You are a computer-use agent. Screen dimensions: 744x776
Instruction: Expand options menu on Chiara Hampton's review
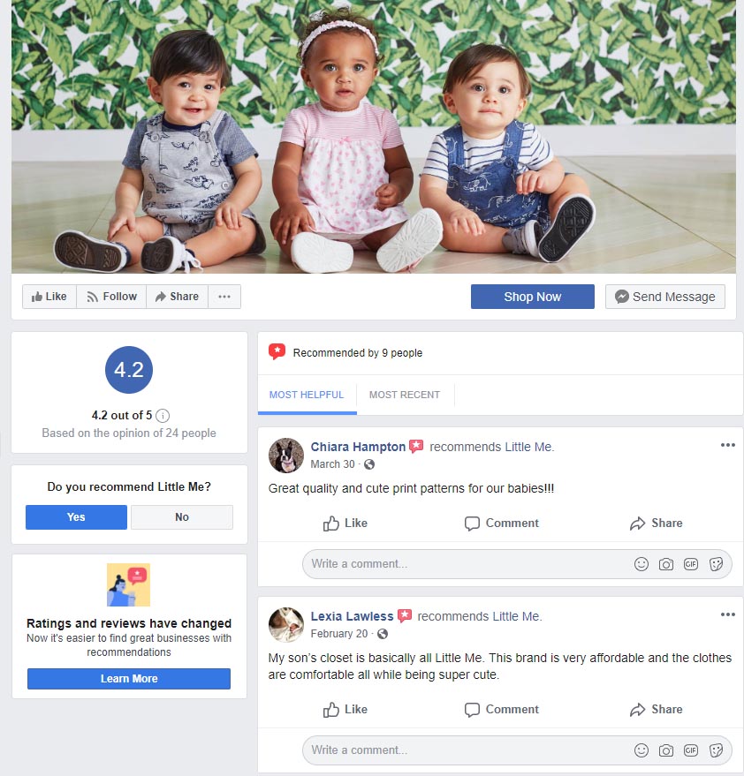coord(728,444)
